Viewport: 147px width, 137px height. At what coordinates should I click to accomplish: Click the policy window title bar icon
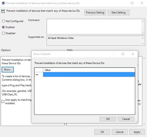point(3,3)
